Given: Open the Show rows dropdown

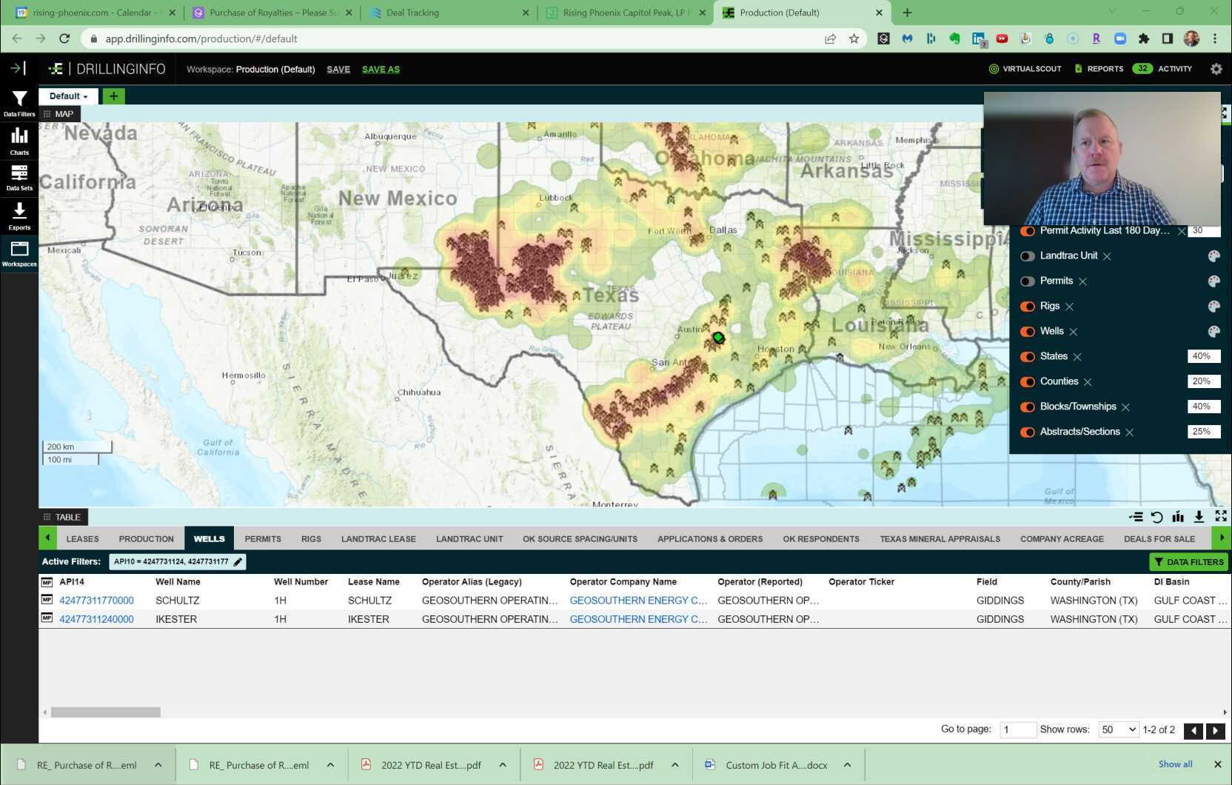Looking at the screenshot, I should click(x=1118, y=730).
